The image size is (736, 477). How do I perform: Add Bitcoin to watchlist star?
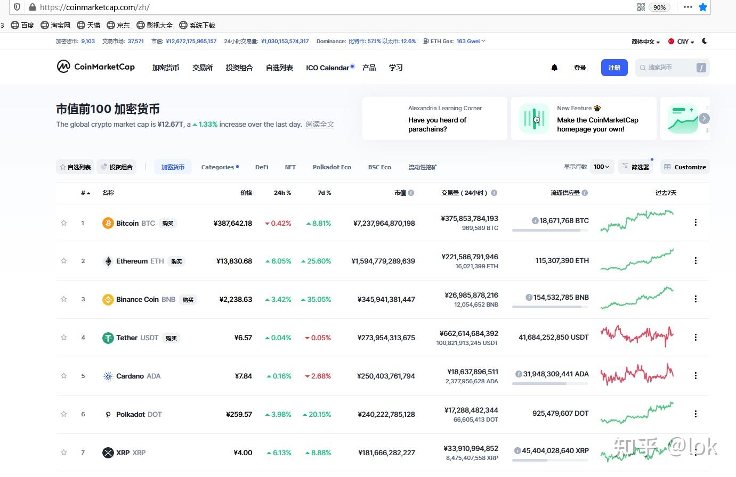point(64,223)
